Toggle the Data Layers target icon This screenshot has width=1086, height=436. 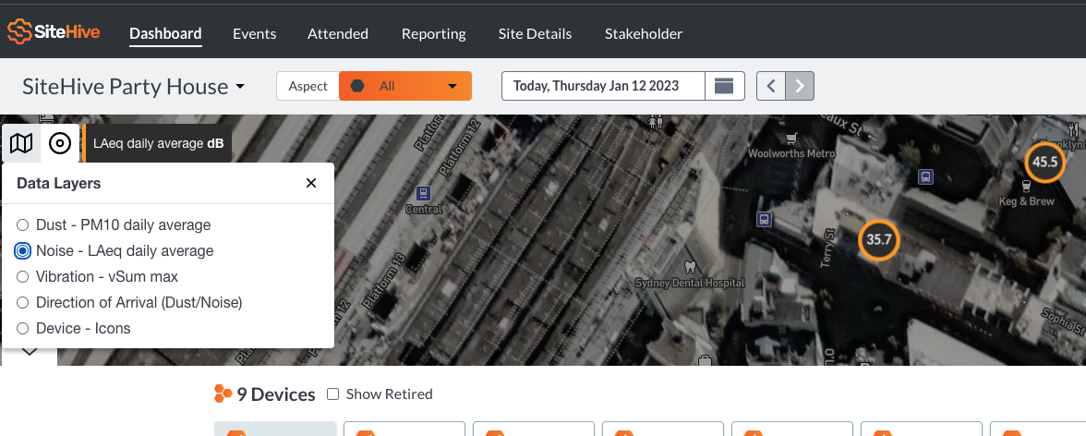pos(60,143)
